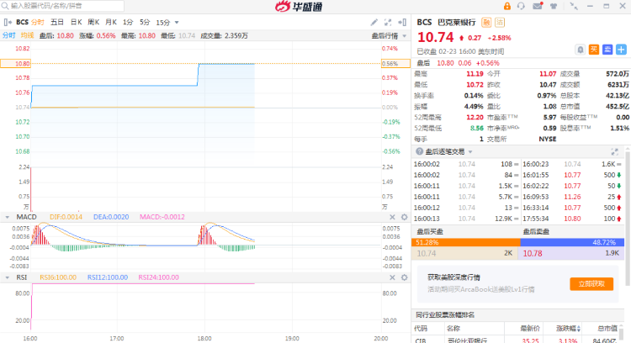Click the blue 48.72% ask ratio bar
631x343 pixels.
[572, 242]
